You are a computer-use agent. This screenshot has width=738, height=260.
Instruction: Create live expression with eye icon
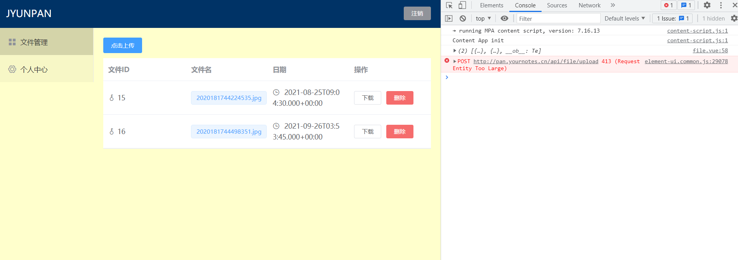[504, 19]
